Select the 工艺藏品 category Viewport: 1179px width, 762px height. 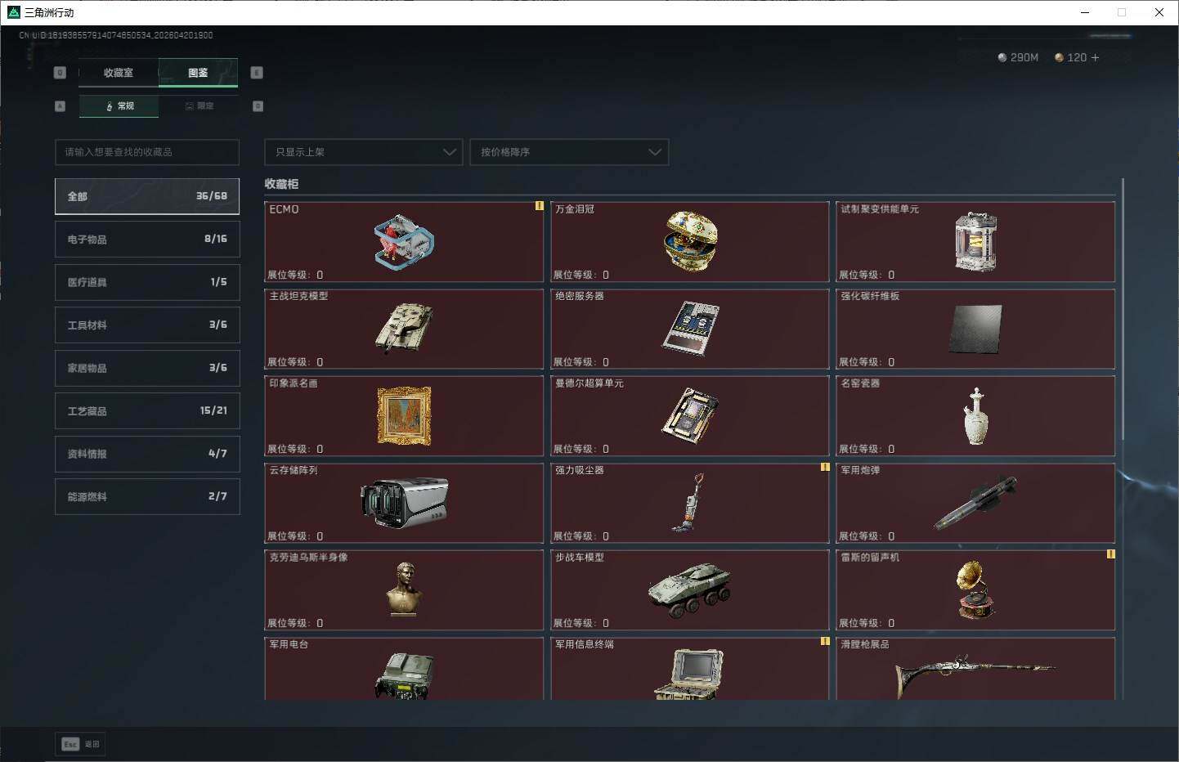coord(147,410)
